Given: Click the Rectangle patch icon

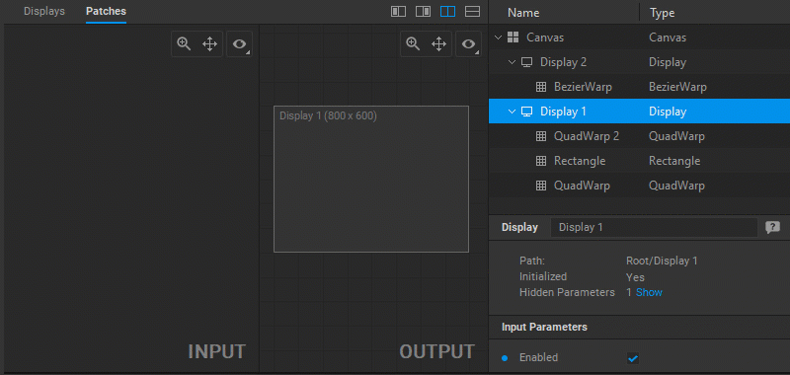Looking at the screenshot, I should [540, 161].
